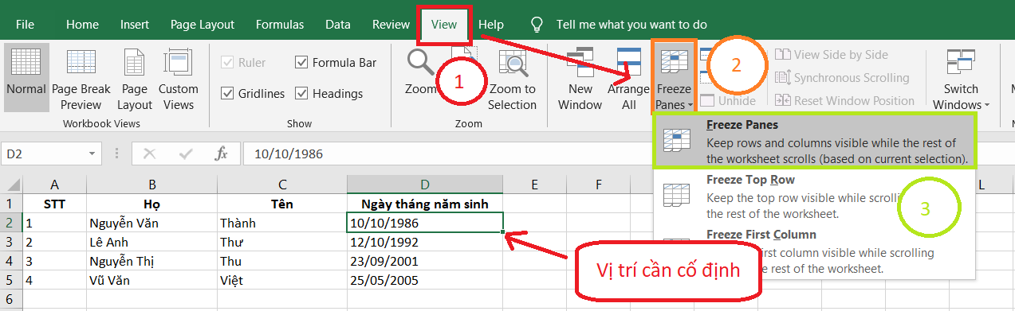Open the Review tab

[391, 25]
